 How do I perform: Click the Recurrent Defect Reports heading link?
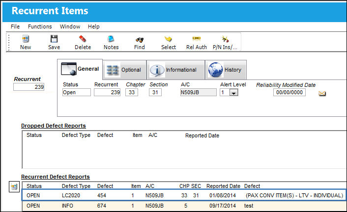[56, 177]
